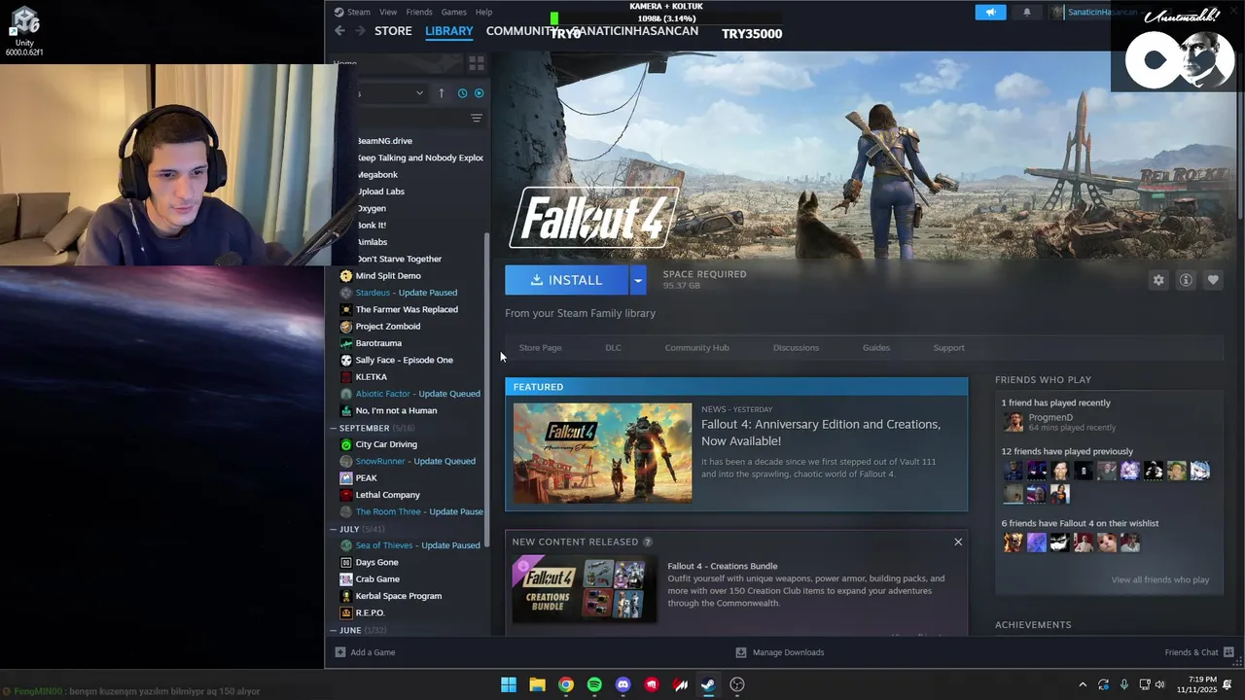Open the Windows Start menu
Image resolution: width=1245 pixels, height=700 pixels.
coord(509,684)
